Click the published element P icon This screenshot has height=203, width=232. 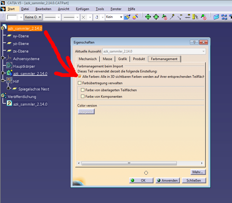(x=9, y=103)
